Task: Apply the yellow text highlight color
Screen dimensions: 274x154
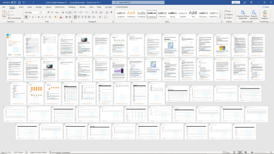Action: (55, 17)
